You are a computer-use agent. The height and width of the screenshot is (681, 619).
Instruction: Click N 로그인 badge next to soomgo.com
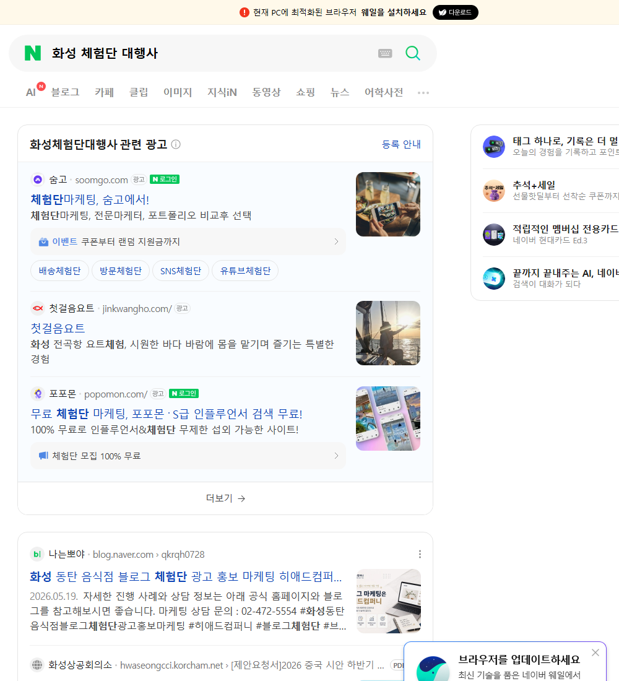pyautogui.click(x=165, y=180)
